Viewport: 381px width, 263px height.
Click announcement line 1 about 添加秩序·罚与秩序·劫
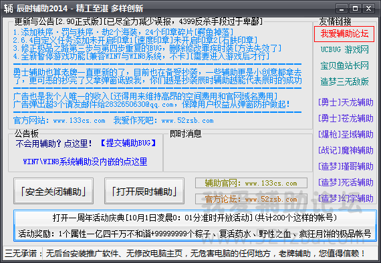[x=124, y=32]
